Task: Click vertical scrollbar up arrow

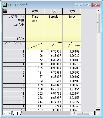Action: coord(98,11)
